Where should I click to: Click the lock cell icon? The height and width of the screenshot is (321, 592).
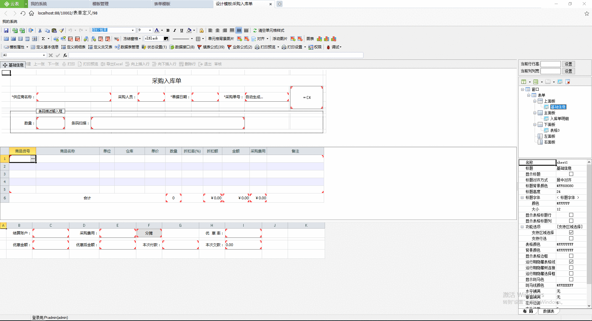click(201, 30)
